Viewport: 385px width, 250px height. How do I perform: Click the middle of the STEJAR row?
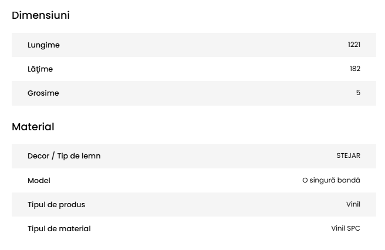point(194,156)
